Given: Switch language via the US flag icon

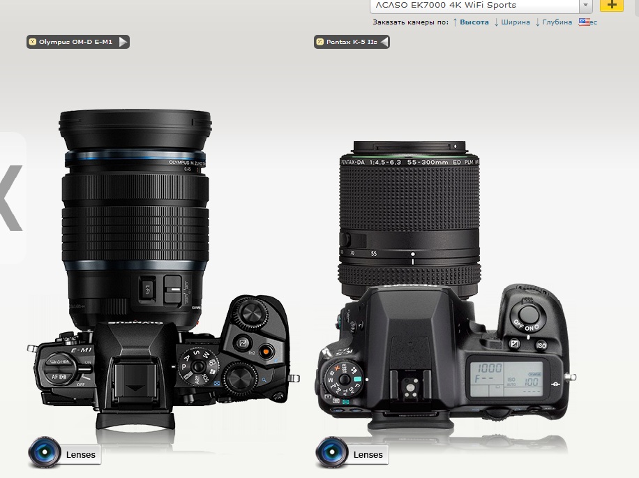Looking at the screenshot, I should 584,22.
